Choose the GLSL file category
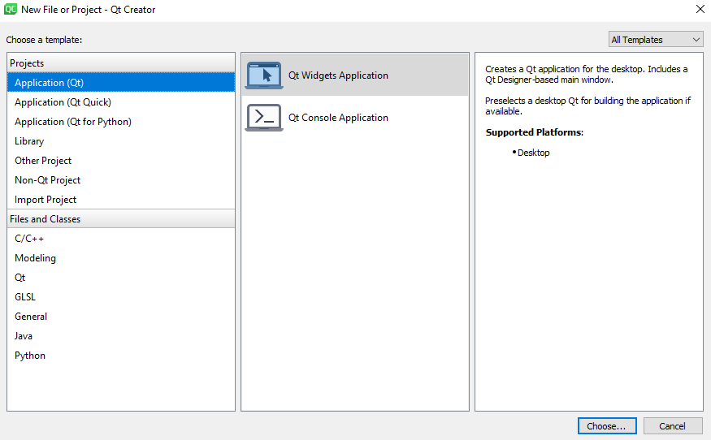711x440 pixels. pos(25,297)
